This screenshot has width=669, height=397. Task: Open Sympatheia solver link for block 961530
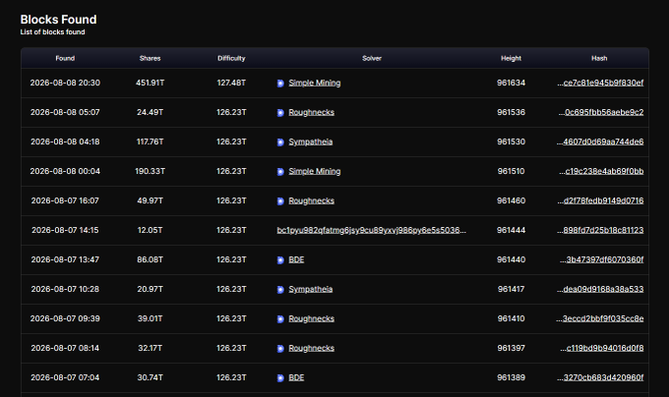click(x=311, y=142)
